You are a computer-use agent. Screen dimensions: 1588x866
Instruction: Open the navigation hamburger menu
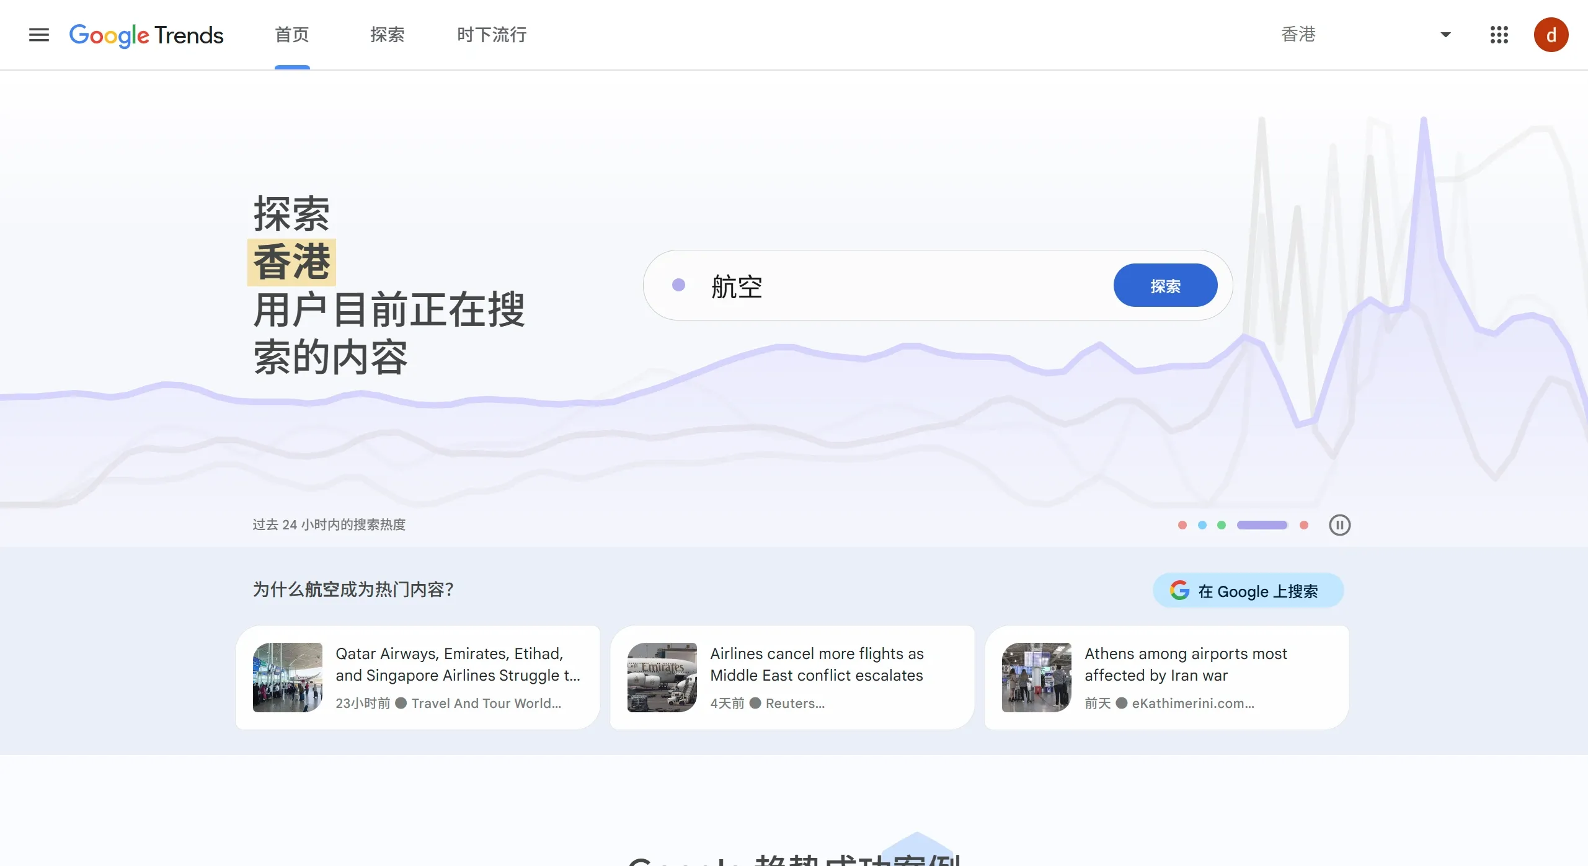[38, 35]
